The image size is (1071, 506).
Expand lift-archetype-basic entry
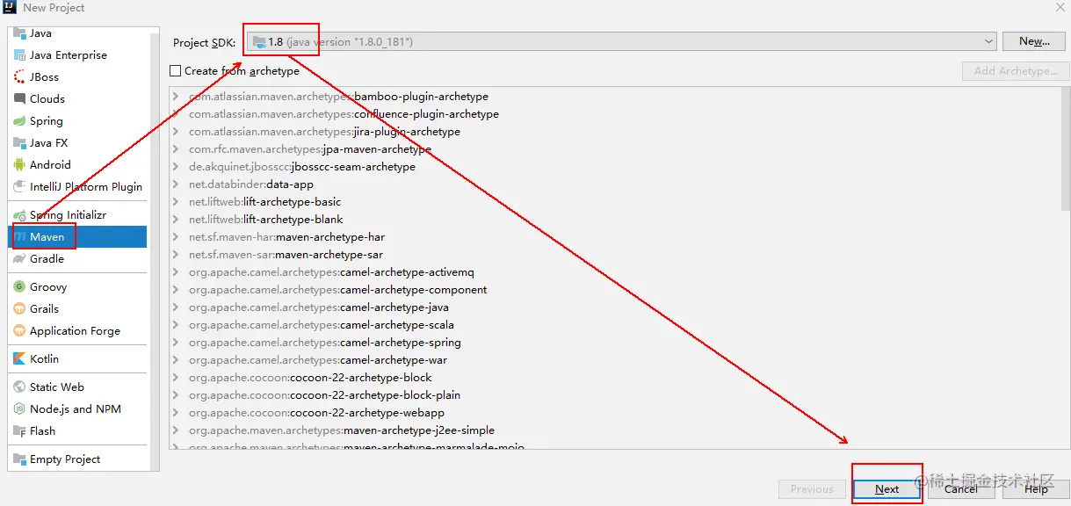point(177,202)
